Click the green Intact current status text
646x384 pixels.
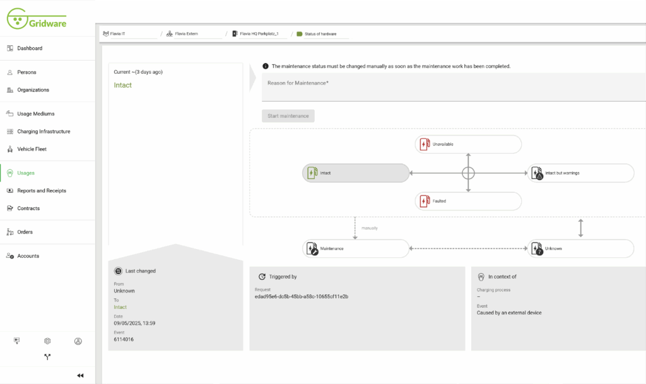pyautogui.click(x=123, y=85)
